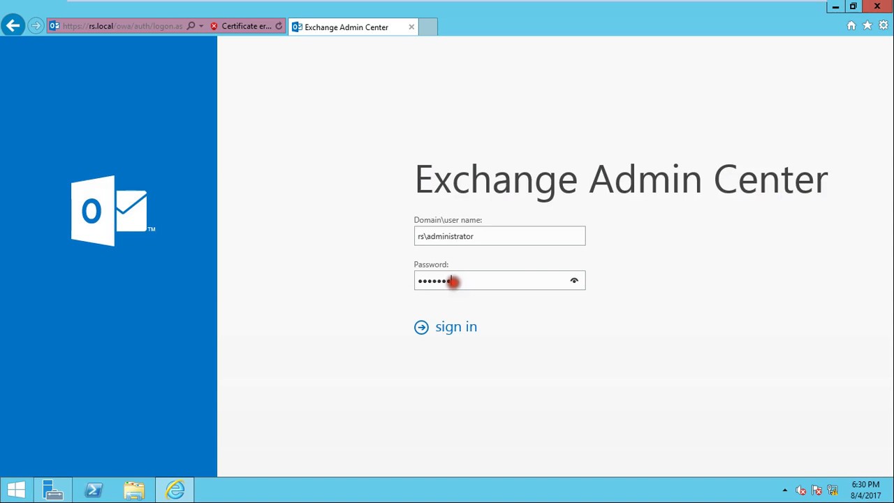894x503 pixels.
Task: Close the browser window
Action: [877, 7]
